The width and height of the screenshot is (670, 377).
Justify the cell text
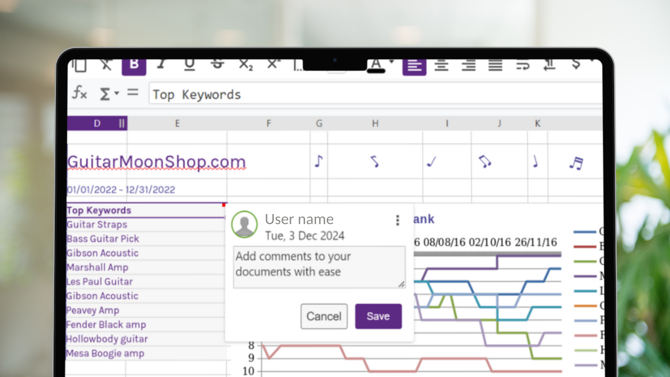click(495, 66)
